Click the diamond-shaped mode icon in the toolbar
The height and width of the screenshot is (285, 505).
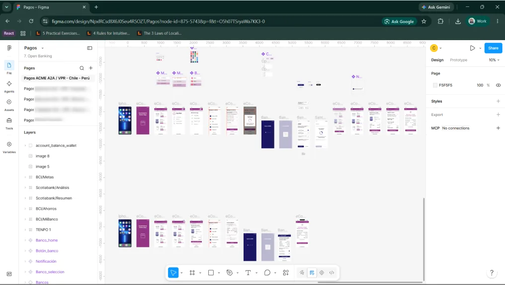[322, 273]
